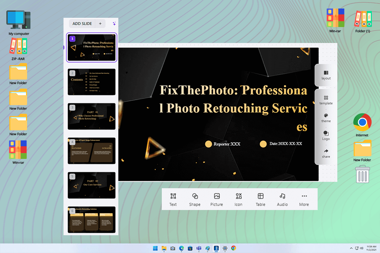Open the Windows Start menu
380x253 pixels.
pyautogui.click(x=155, y=248)
